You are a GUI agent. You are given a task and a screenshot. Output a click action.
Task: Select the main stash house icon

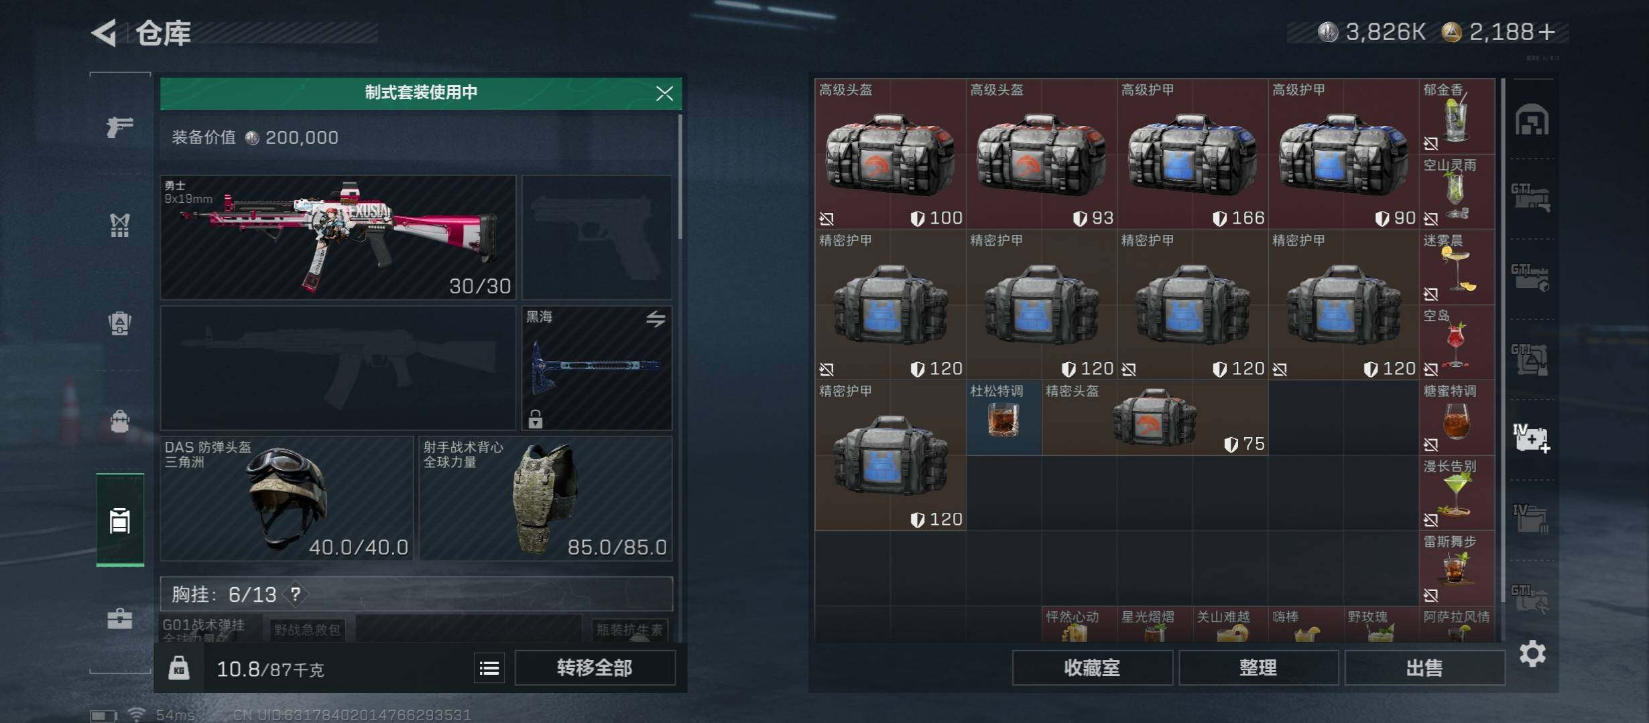point(1532,120)
